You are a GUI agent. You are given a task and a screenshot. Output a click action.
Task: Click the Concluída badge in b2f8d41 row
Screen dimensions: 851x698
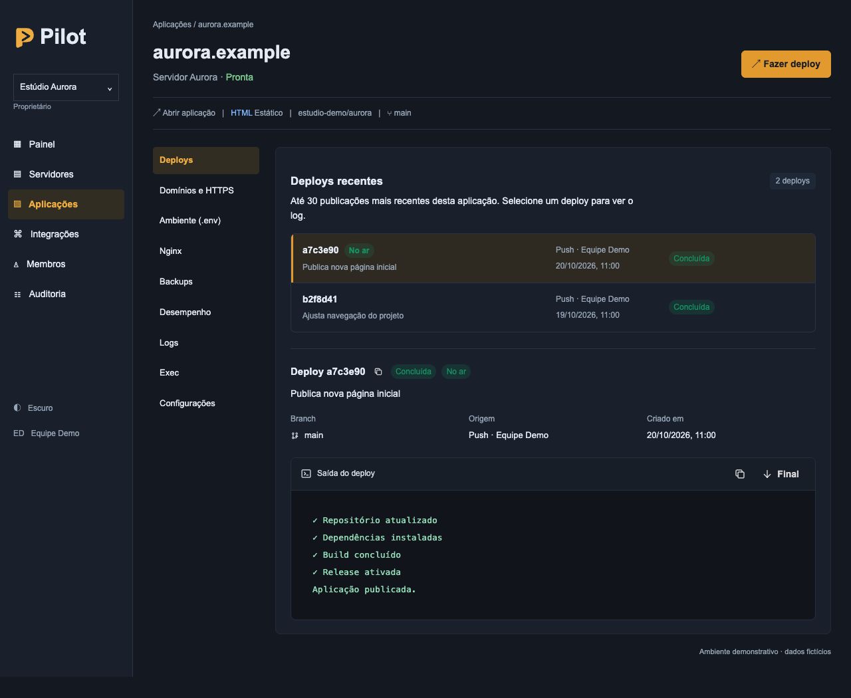tap(691, 307)
